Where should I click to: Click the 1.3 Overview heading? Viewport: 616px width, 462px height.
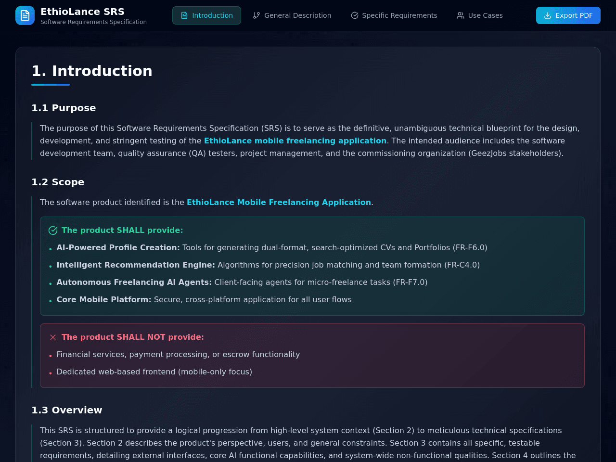tap(67, 410)
